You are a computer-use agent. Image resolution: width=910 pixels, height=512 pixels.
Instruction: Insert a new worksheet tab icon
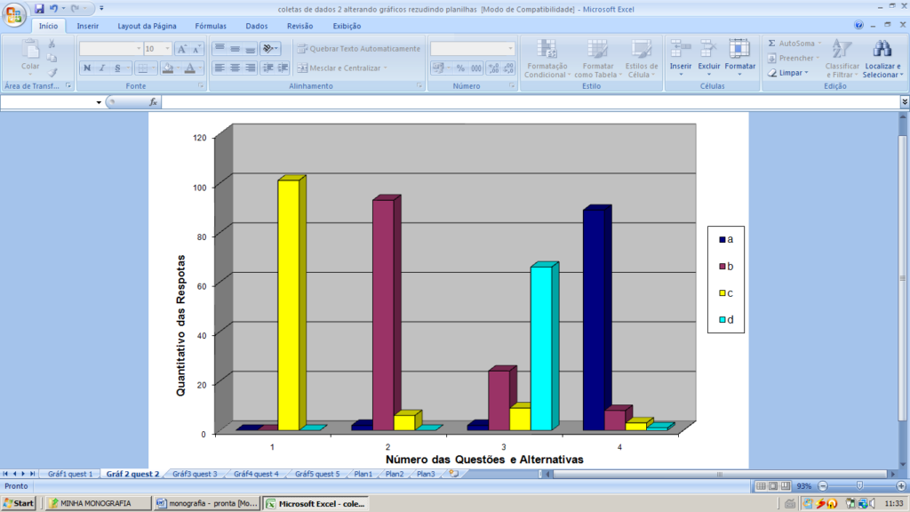pos(453,474)
